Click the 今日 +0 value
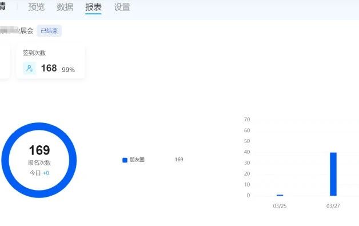This screenshot has height=226, width=359. click(x=39, y=173)
